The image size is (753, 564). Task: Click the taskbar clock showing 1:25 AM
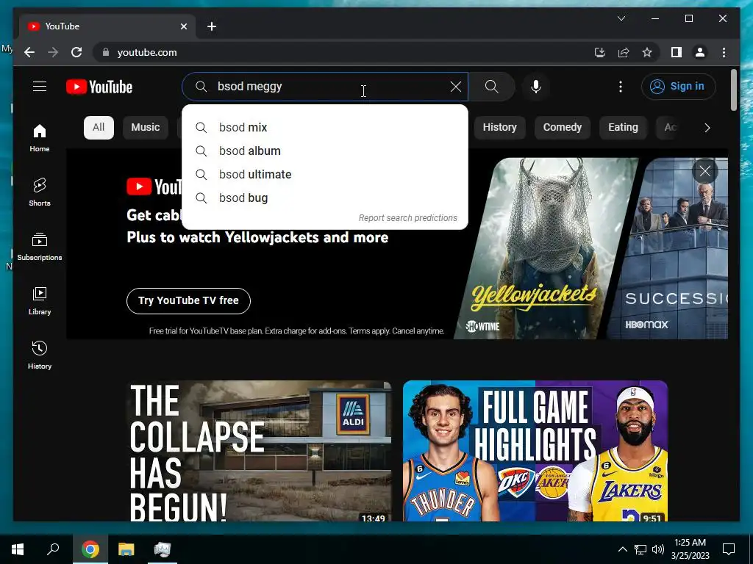[690, 549]
